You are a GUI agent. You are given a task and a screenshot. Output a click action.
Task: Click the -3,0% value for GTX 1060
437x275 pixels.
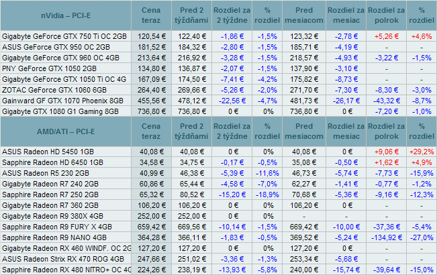pos(423,90)
